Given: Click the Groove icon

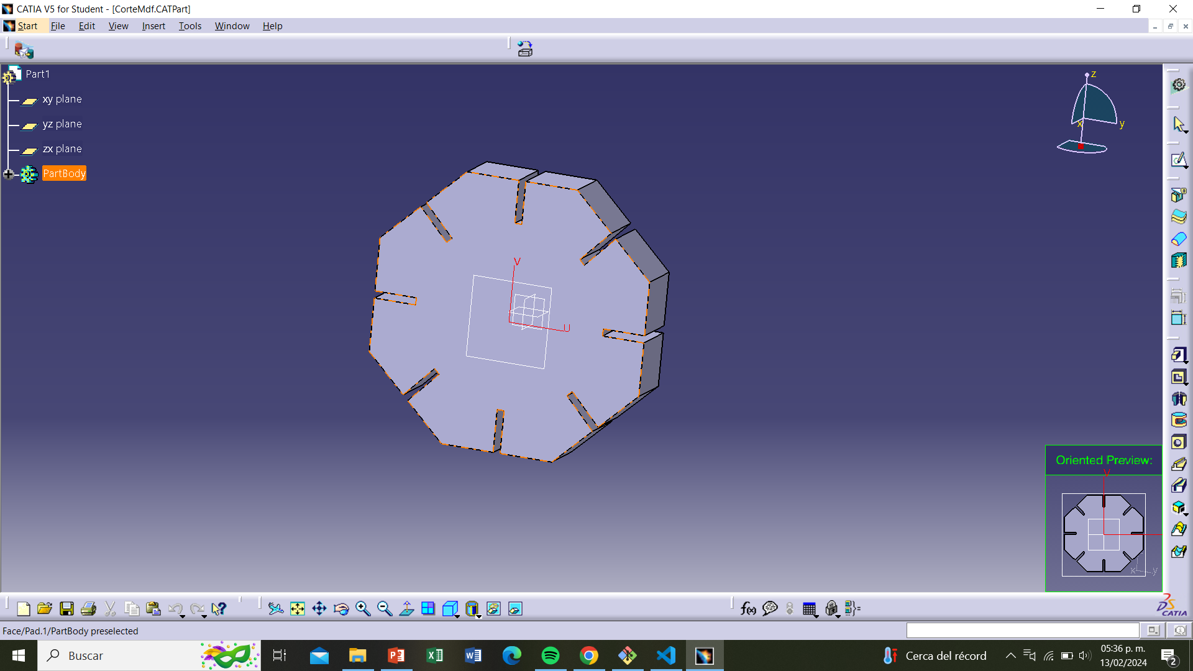Looking at the screenshot, I should 1179,421.
